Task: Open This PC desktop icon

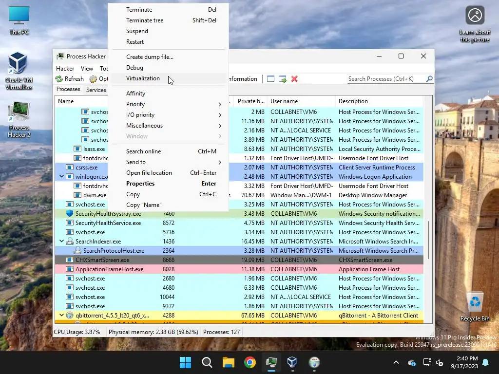Action: click(x=19, y=20)
